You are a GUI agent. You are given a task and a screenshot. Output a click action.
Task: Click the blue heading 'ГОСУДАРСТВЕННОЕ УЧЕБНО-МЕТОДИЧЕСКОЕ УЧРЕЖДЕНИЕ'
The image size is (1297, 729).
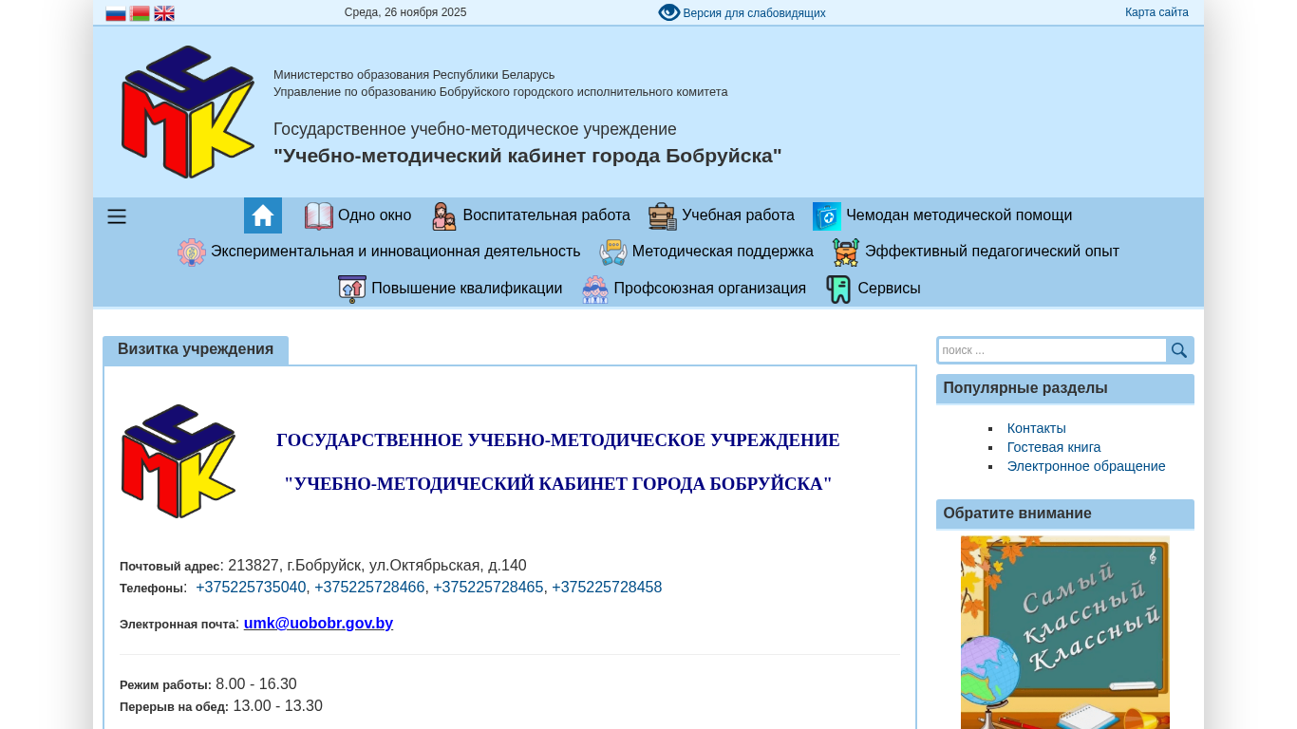pos(558,440)
